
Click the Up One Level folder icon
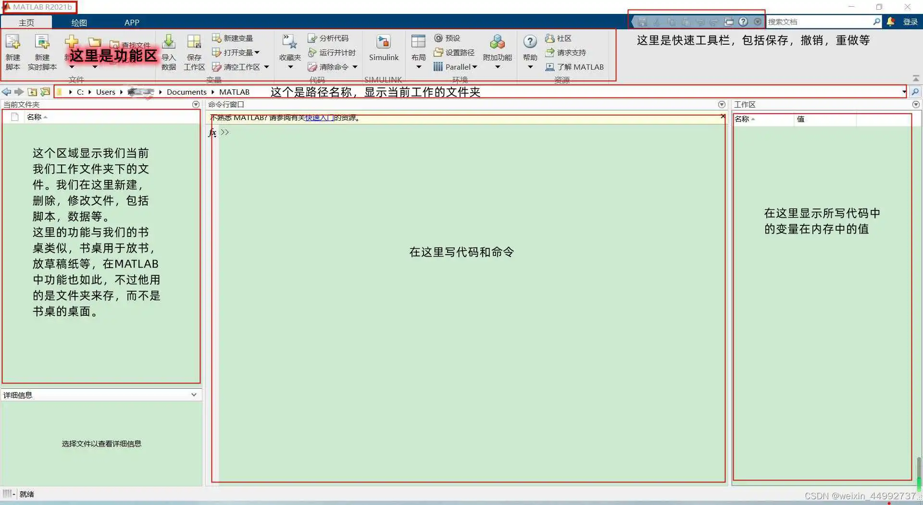(x=32, y=92)
